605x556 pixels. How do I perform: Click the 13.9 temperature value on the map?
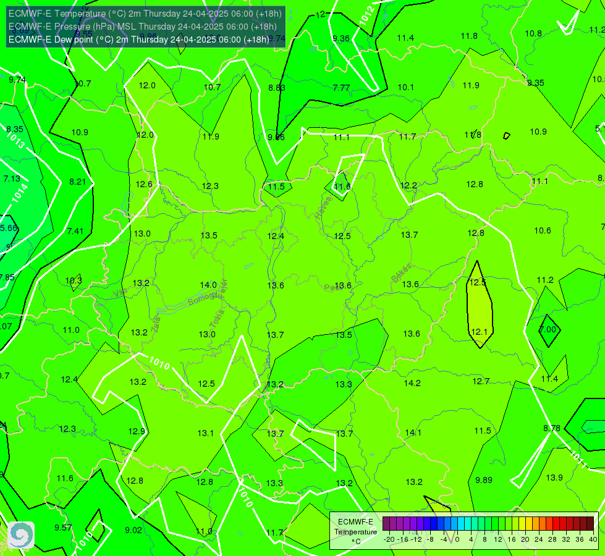click(554, 478)
